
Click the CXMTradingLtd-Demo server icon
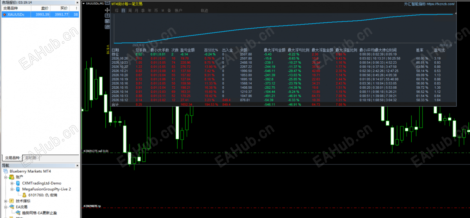[18, 183]
